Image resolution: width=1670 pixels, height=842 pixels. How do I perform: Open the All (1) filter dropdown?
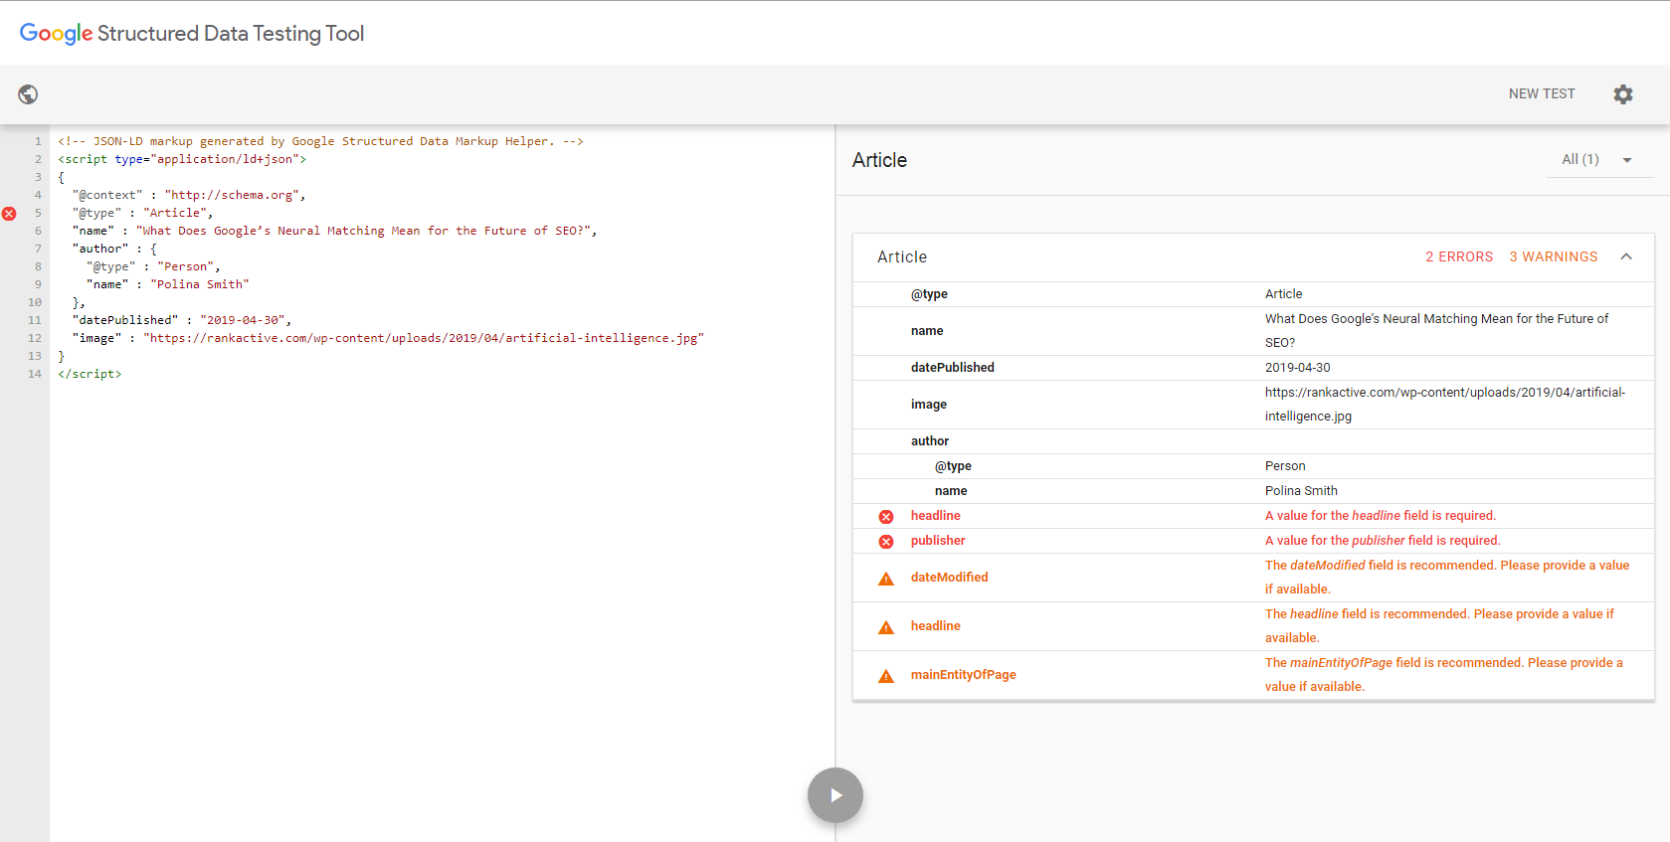pos(1599,160)
